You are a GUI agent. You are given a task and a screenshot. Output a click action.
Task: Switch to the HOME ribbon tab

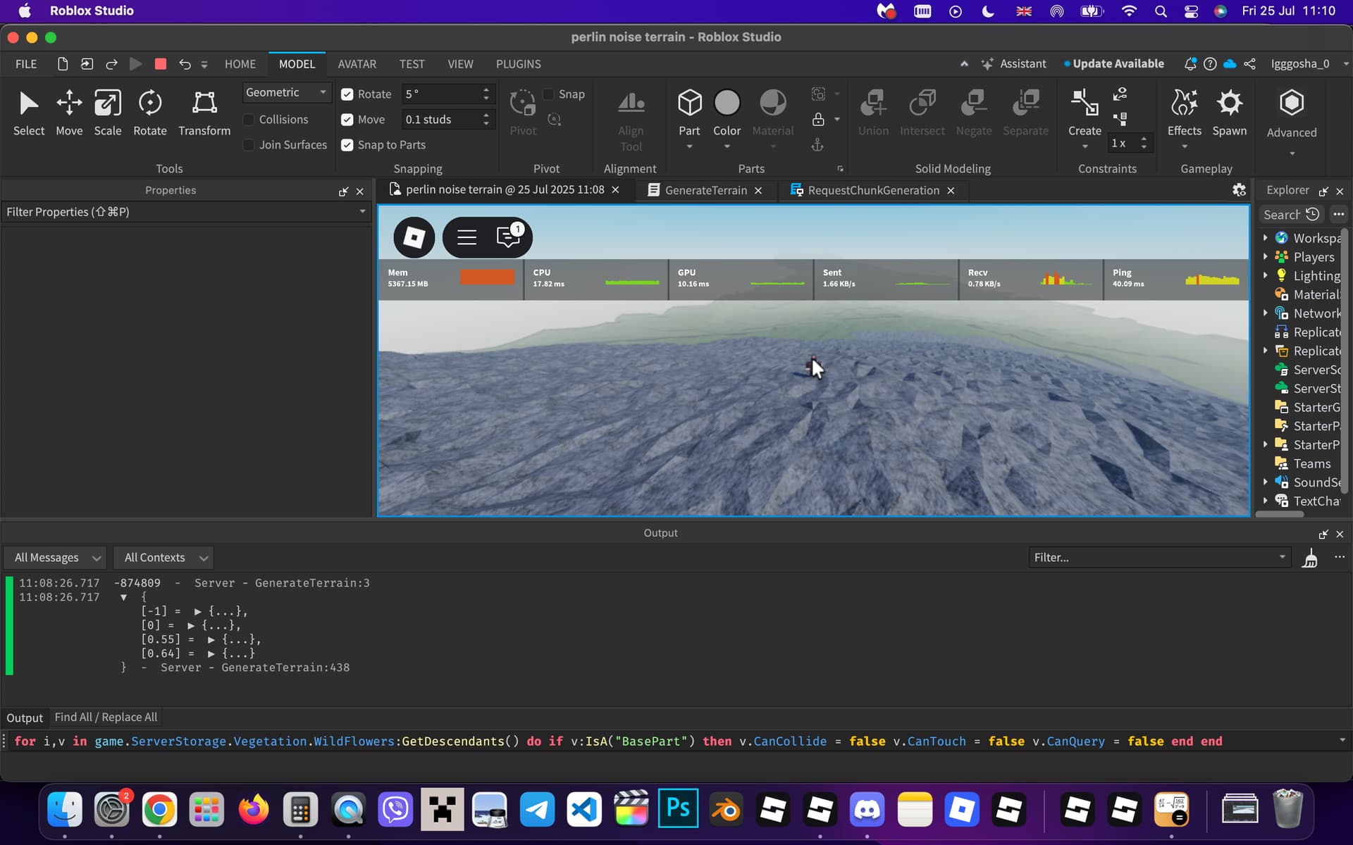(240, 64)
